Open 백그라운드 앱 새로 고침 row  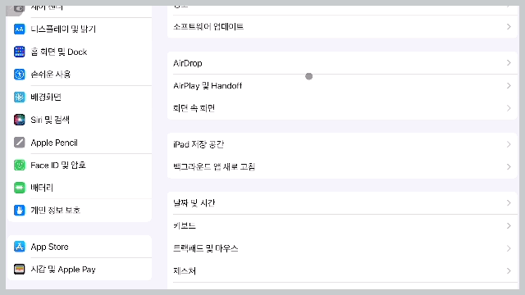tap(343, 167)
